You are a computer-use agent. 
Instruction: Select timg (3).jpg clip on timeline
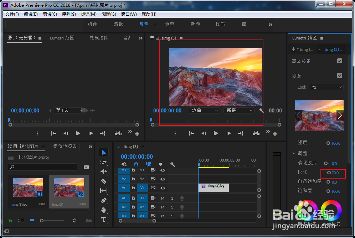tap(213, 188)
